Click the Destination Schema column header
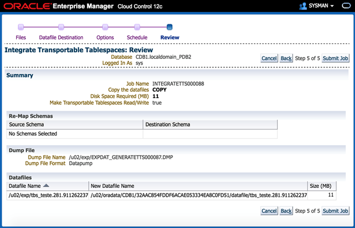Image resolution: width=355 pixels, height=228 pixels. pyautogui.click(x=210, y=125)
